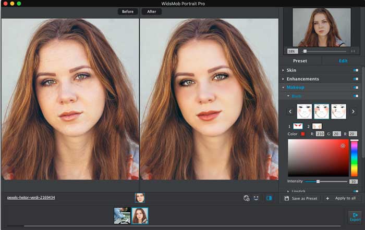Image resolution: width=365 pixels, height=230 pixels.
Task: Toggle the Makeup section switch
Action: (x=356, y=87)
